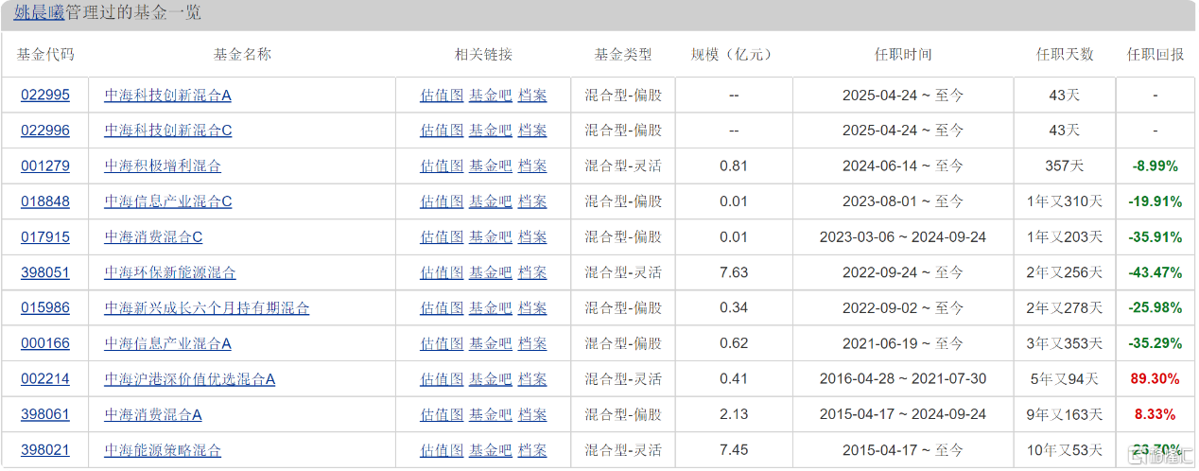Select the -8.99% return value
Viewport: 1199px width, 471px height.
coord(1155,166)
